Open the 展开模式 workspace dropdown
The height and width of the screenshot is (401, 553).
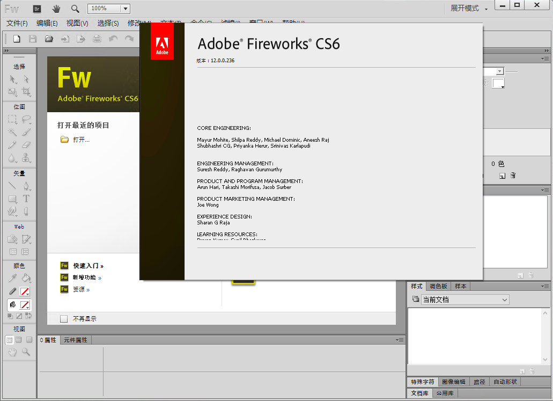[x=469, y=9]
